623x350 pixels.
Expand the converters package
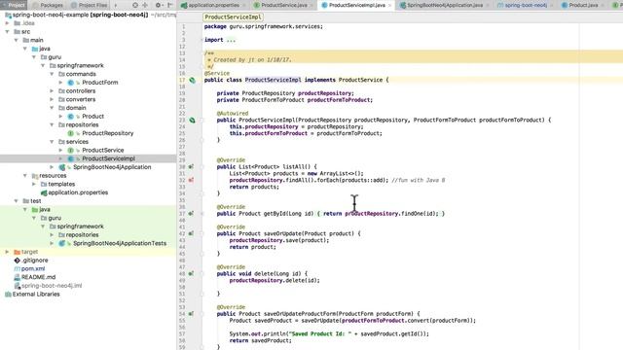(x=52, y=99)
